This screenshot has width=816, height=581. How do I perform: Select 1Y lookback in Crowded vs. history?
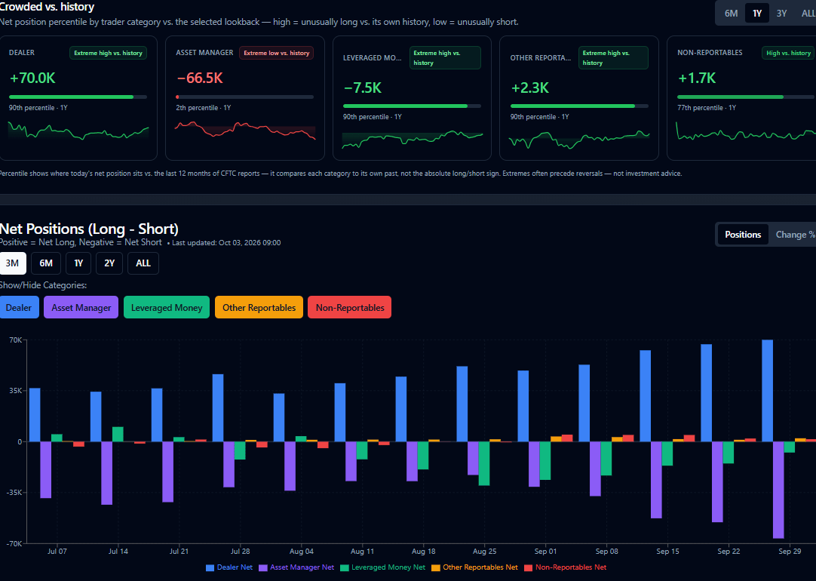[x=756, y=13]
